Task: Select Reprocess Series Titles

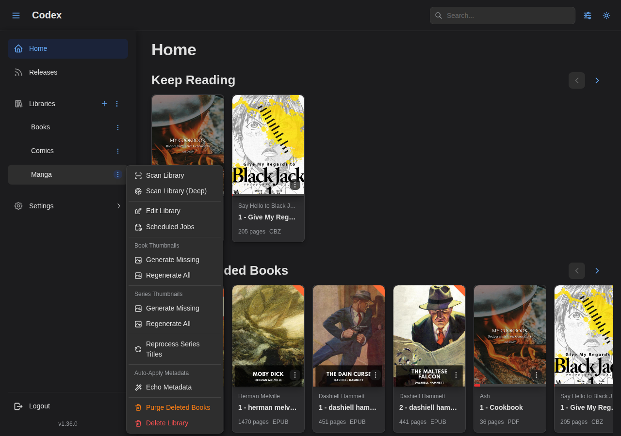Action: (175, 349)
